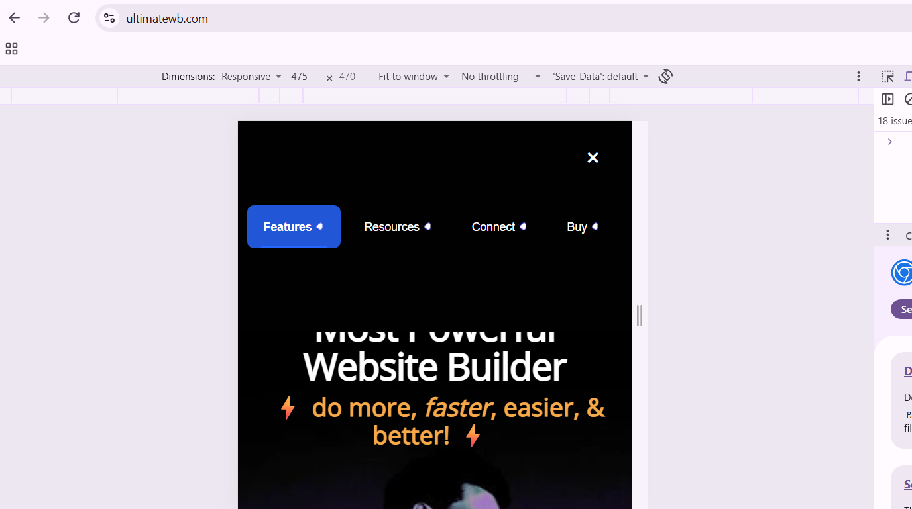Reload the ultimatewb.com page
The width and height of the screenshot is (912, 509).
pyautogui.click(x=74, y=18)
